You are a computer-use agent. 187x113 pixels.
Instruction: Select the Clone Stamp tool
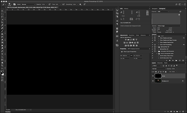click(x=2, y=34)
